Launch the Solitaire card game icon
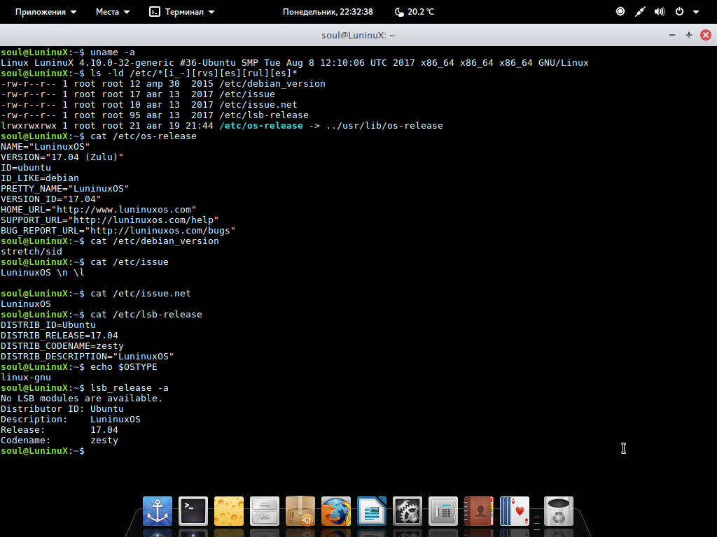The width and height of the screenshot is (717, 537). pos(514,511)
